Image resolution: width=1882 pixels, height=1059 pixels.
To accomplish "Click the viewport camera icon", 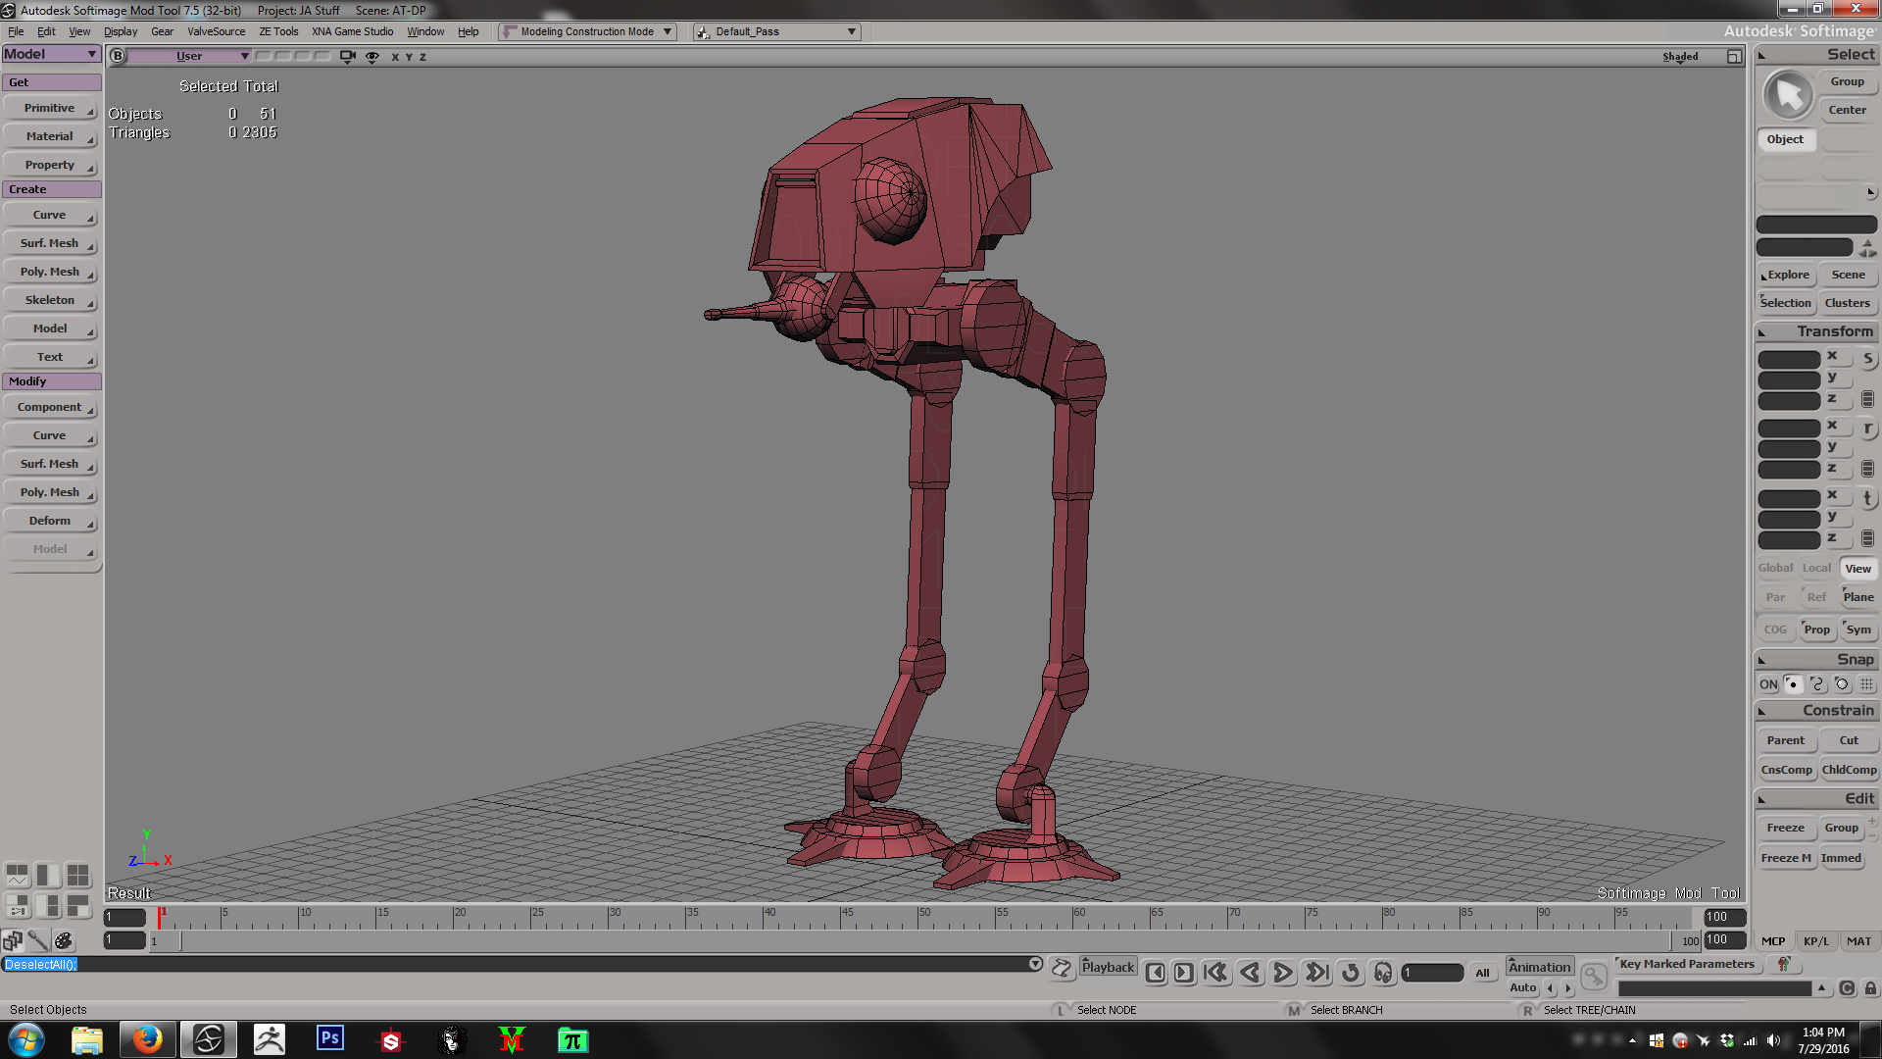I will tap(347, 56).
